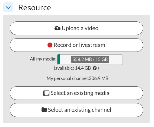Click the All my media label
Image resolution: width=154 pixels, height=127 pixels.
pyautogui.click(x=43, y=59)
